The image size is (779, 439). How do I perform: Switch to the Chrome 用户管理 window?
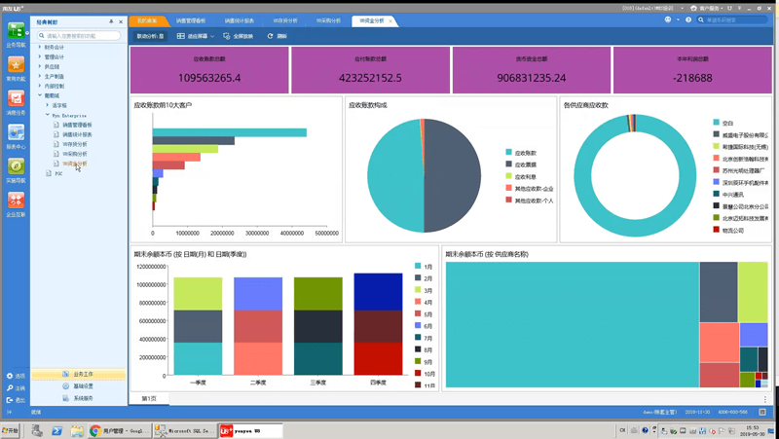coord(119,431)
